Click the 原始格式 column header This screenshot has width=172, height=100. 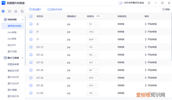(x=71, y=16)
